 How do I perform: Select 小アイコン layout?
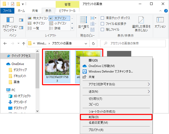click(58, 23)
